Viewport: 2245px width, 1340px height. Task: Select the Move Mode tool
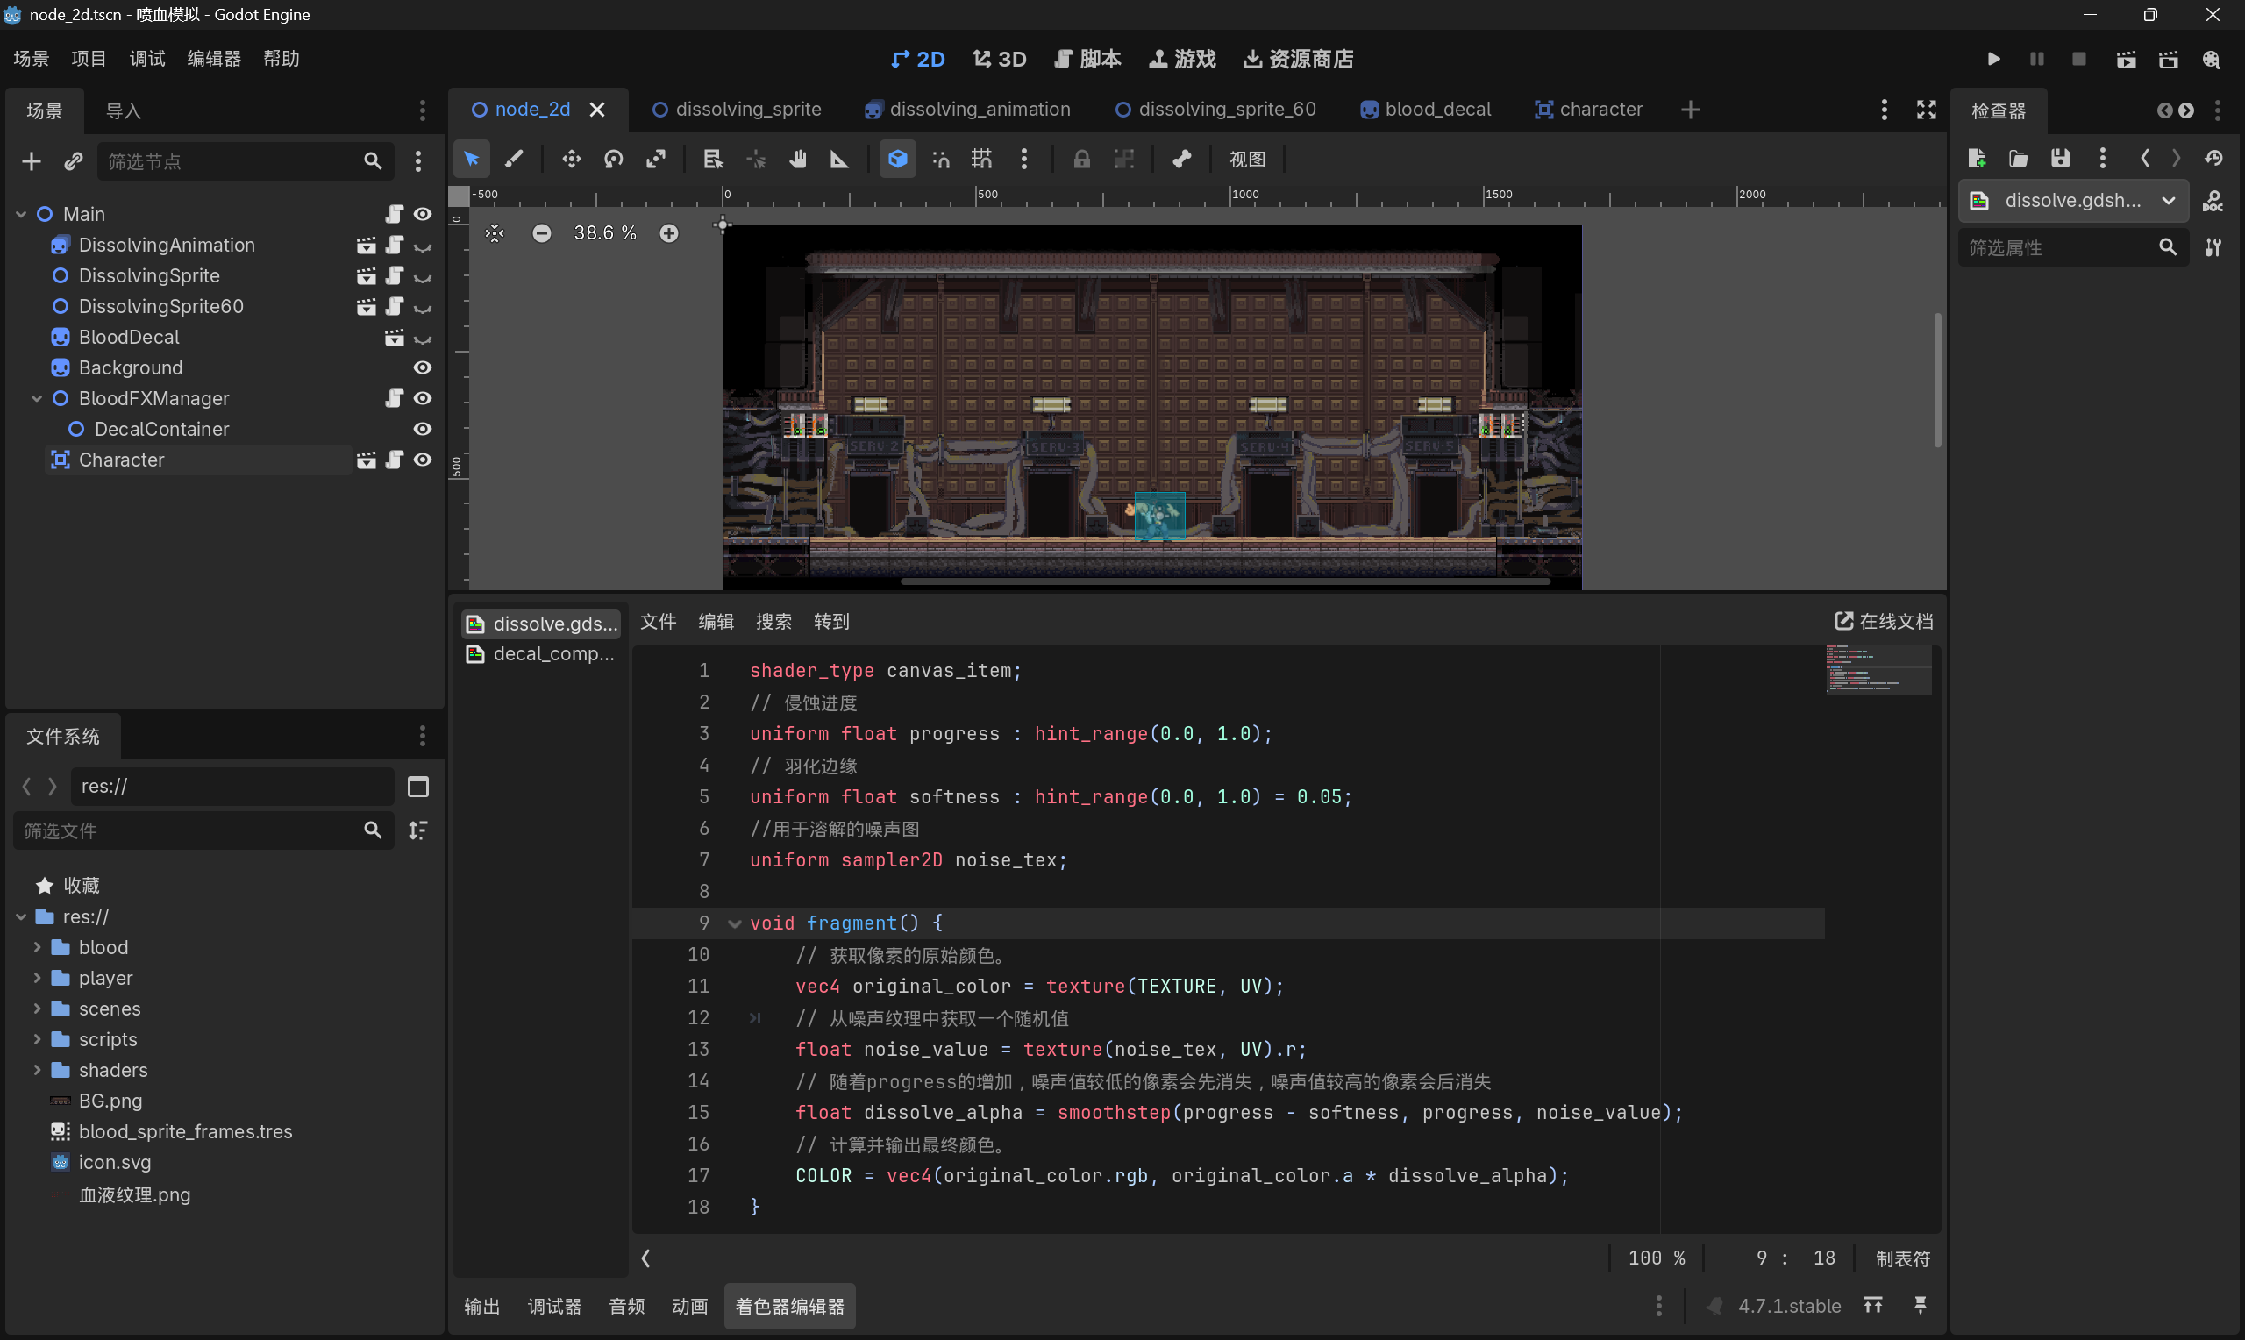tap(571, 159)
